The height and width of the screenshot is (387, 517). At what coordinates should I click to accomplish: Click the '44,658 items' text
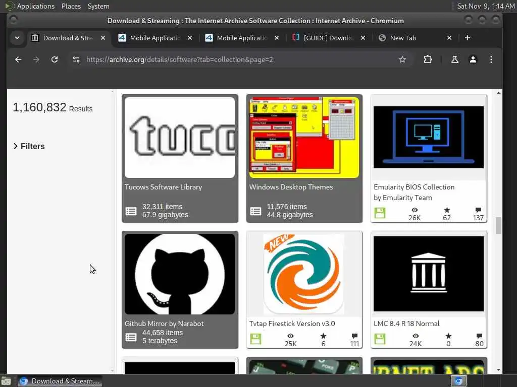(163, 333)
